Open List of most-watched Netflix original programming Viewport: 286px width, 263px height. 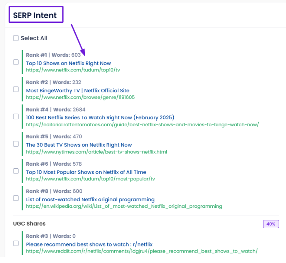click(90, 200)
